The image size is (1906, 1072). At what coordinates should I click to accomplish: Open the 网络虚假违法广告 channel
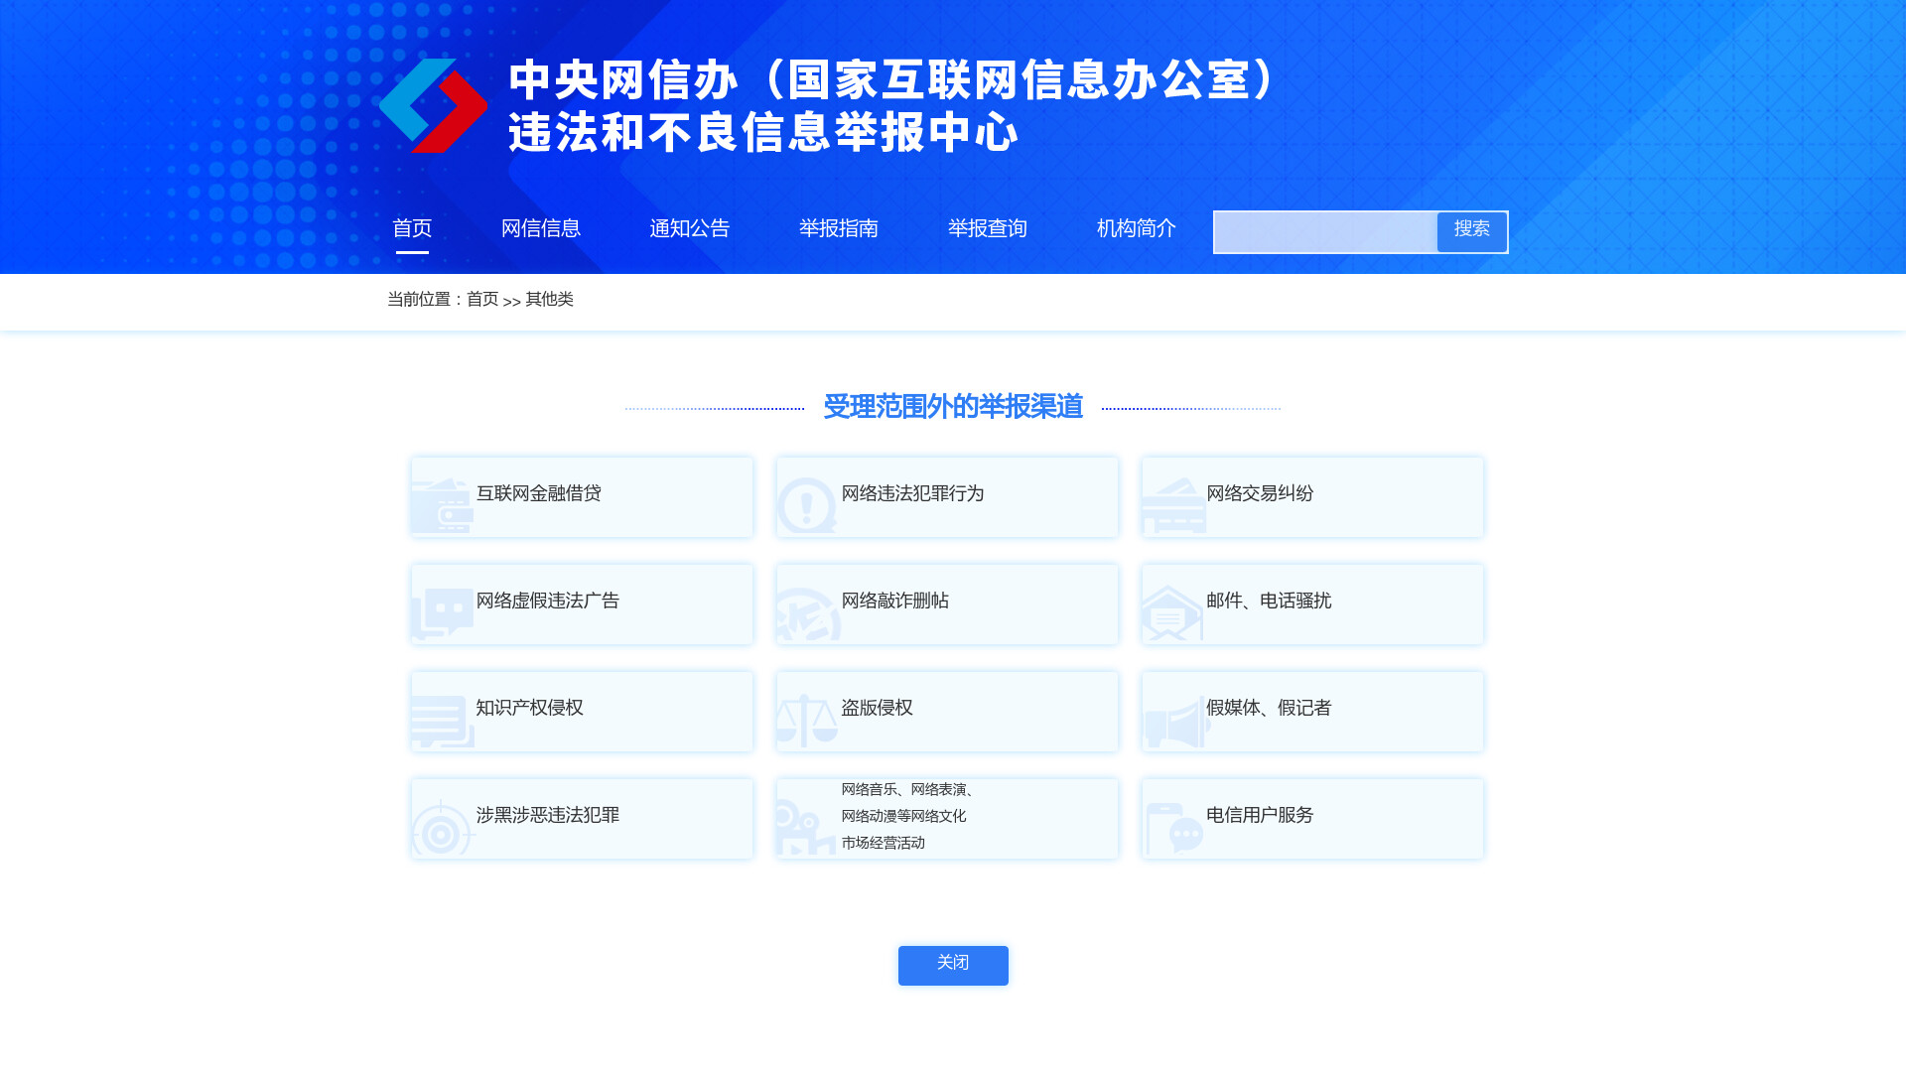[x=583, y=604]
